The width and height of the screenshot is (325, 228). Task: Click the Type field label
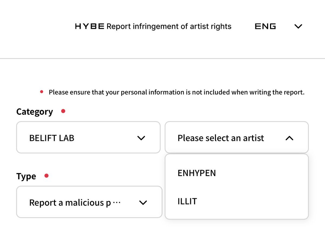pyautogui.click(x=26, y=176)
